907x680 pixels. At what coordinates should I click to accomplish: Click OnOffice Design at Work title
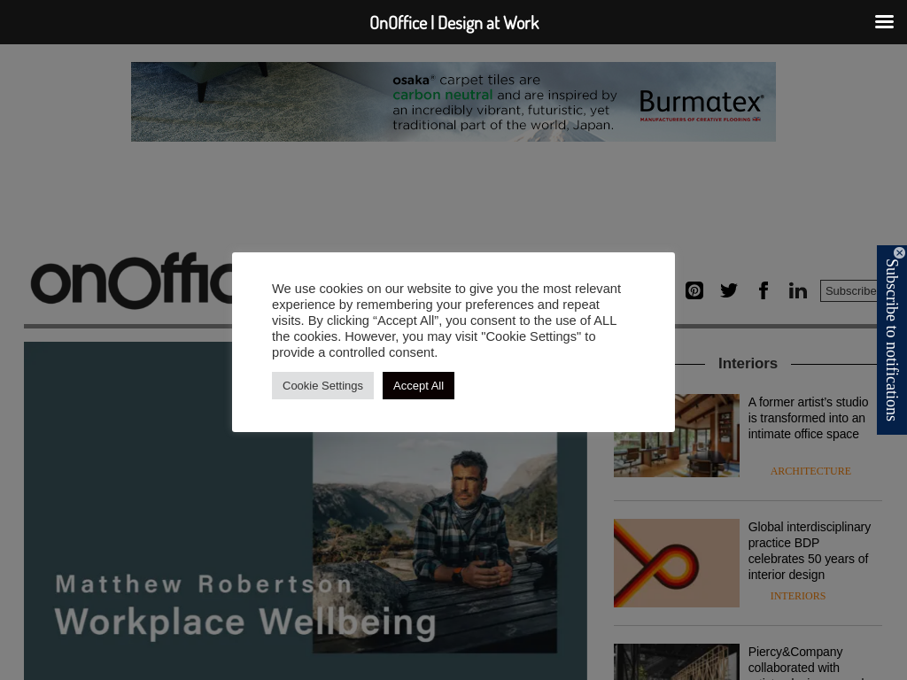click(x=454, y=22)
